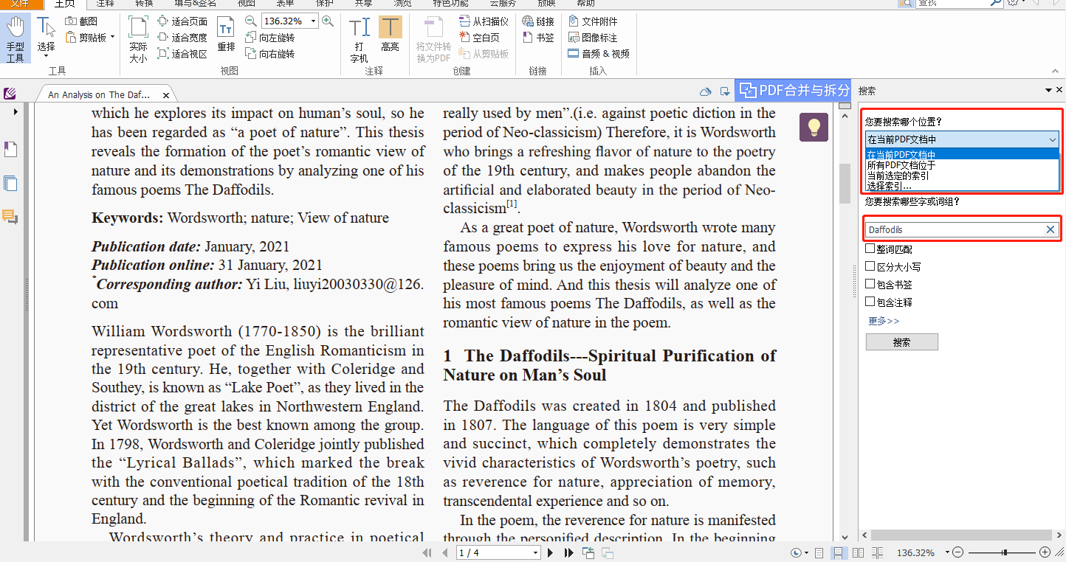This screenshot has width=1066, height=562.
Task: Toggle the case sensitive (区分大小写) checkbox
Action: [870, 266]
